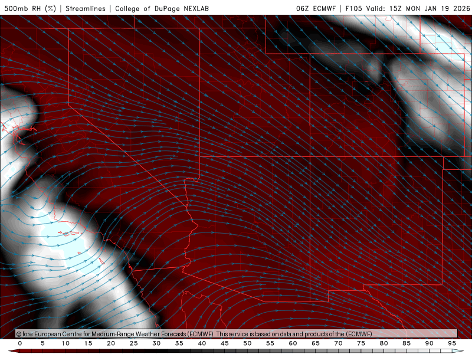Pick the '65' value on colorbar
472x354 pixels.
(x=316, y=343)
